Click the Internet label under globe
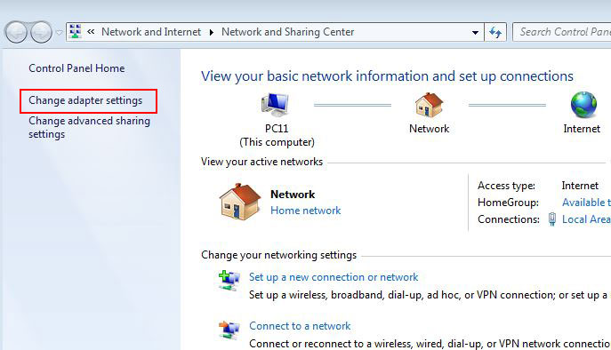 [582, 129]
